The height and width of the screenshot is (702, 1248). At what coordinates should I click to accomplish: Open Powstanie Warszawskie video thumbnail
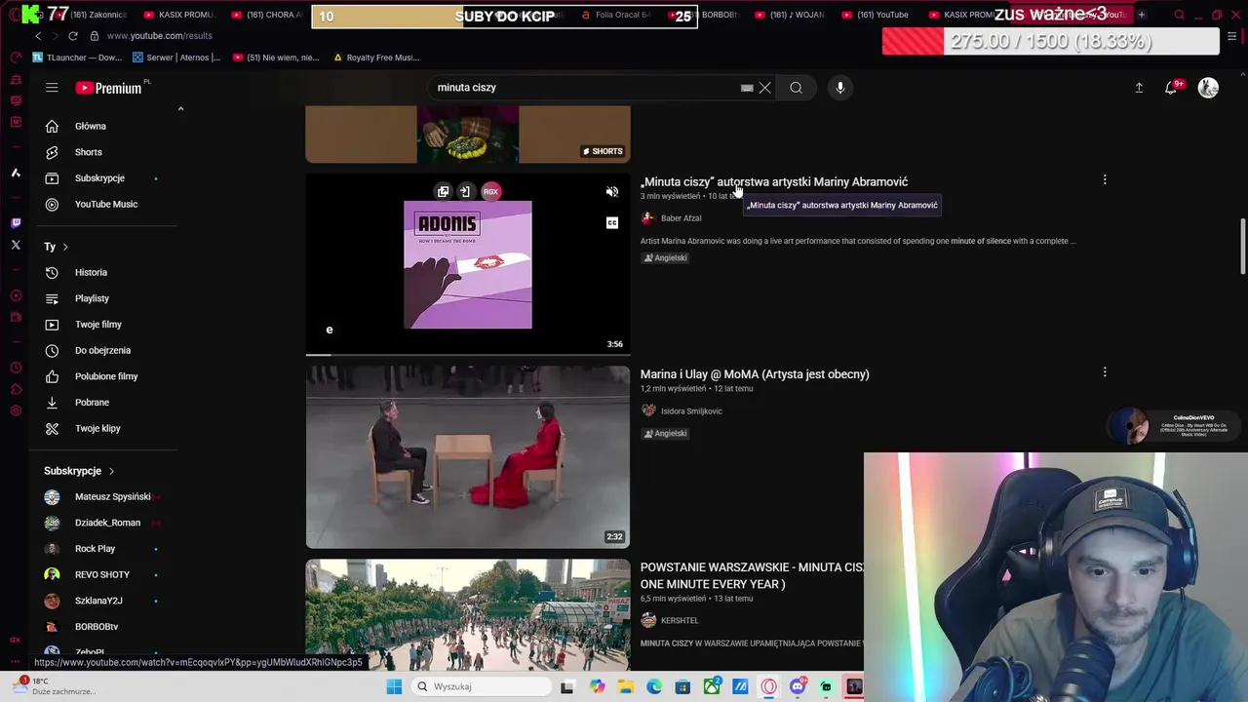coord(468,615)
